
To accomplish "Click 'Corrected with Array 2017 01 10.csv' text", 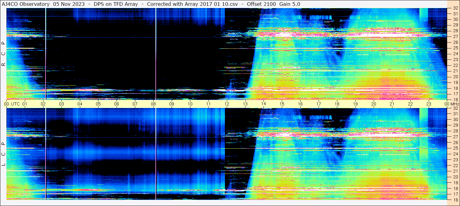I will point(193,4).
